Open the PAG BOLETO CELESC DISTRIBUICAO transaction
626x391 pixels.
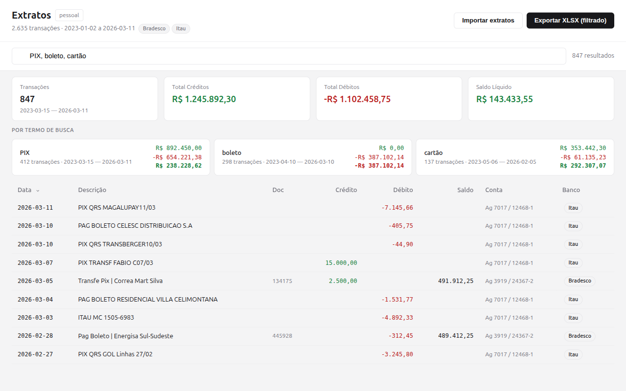135,226
